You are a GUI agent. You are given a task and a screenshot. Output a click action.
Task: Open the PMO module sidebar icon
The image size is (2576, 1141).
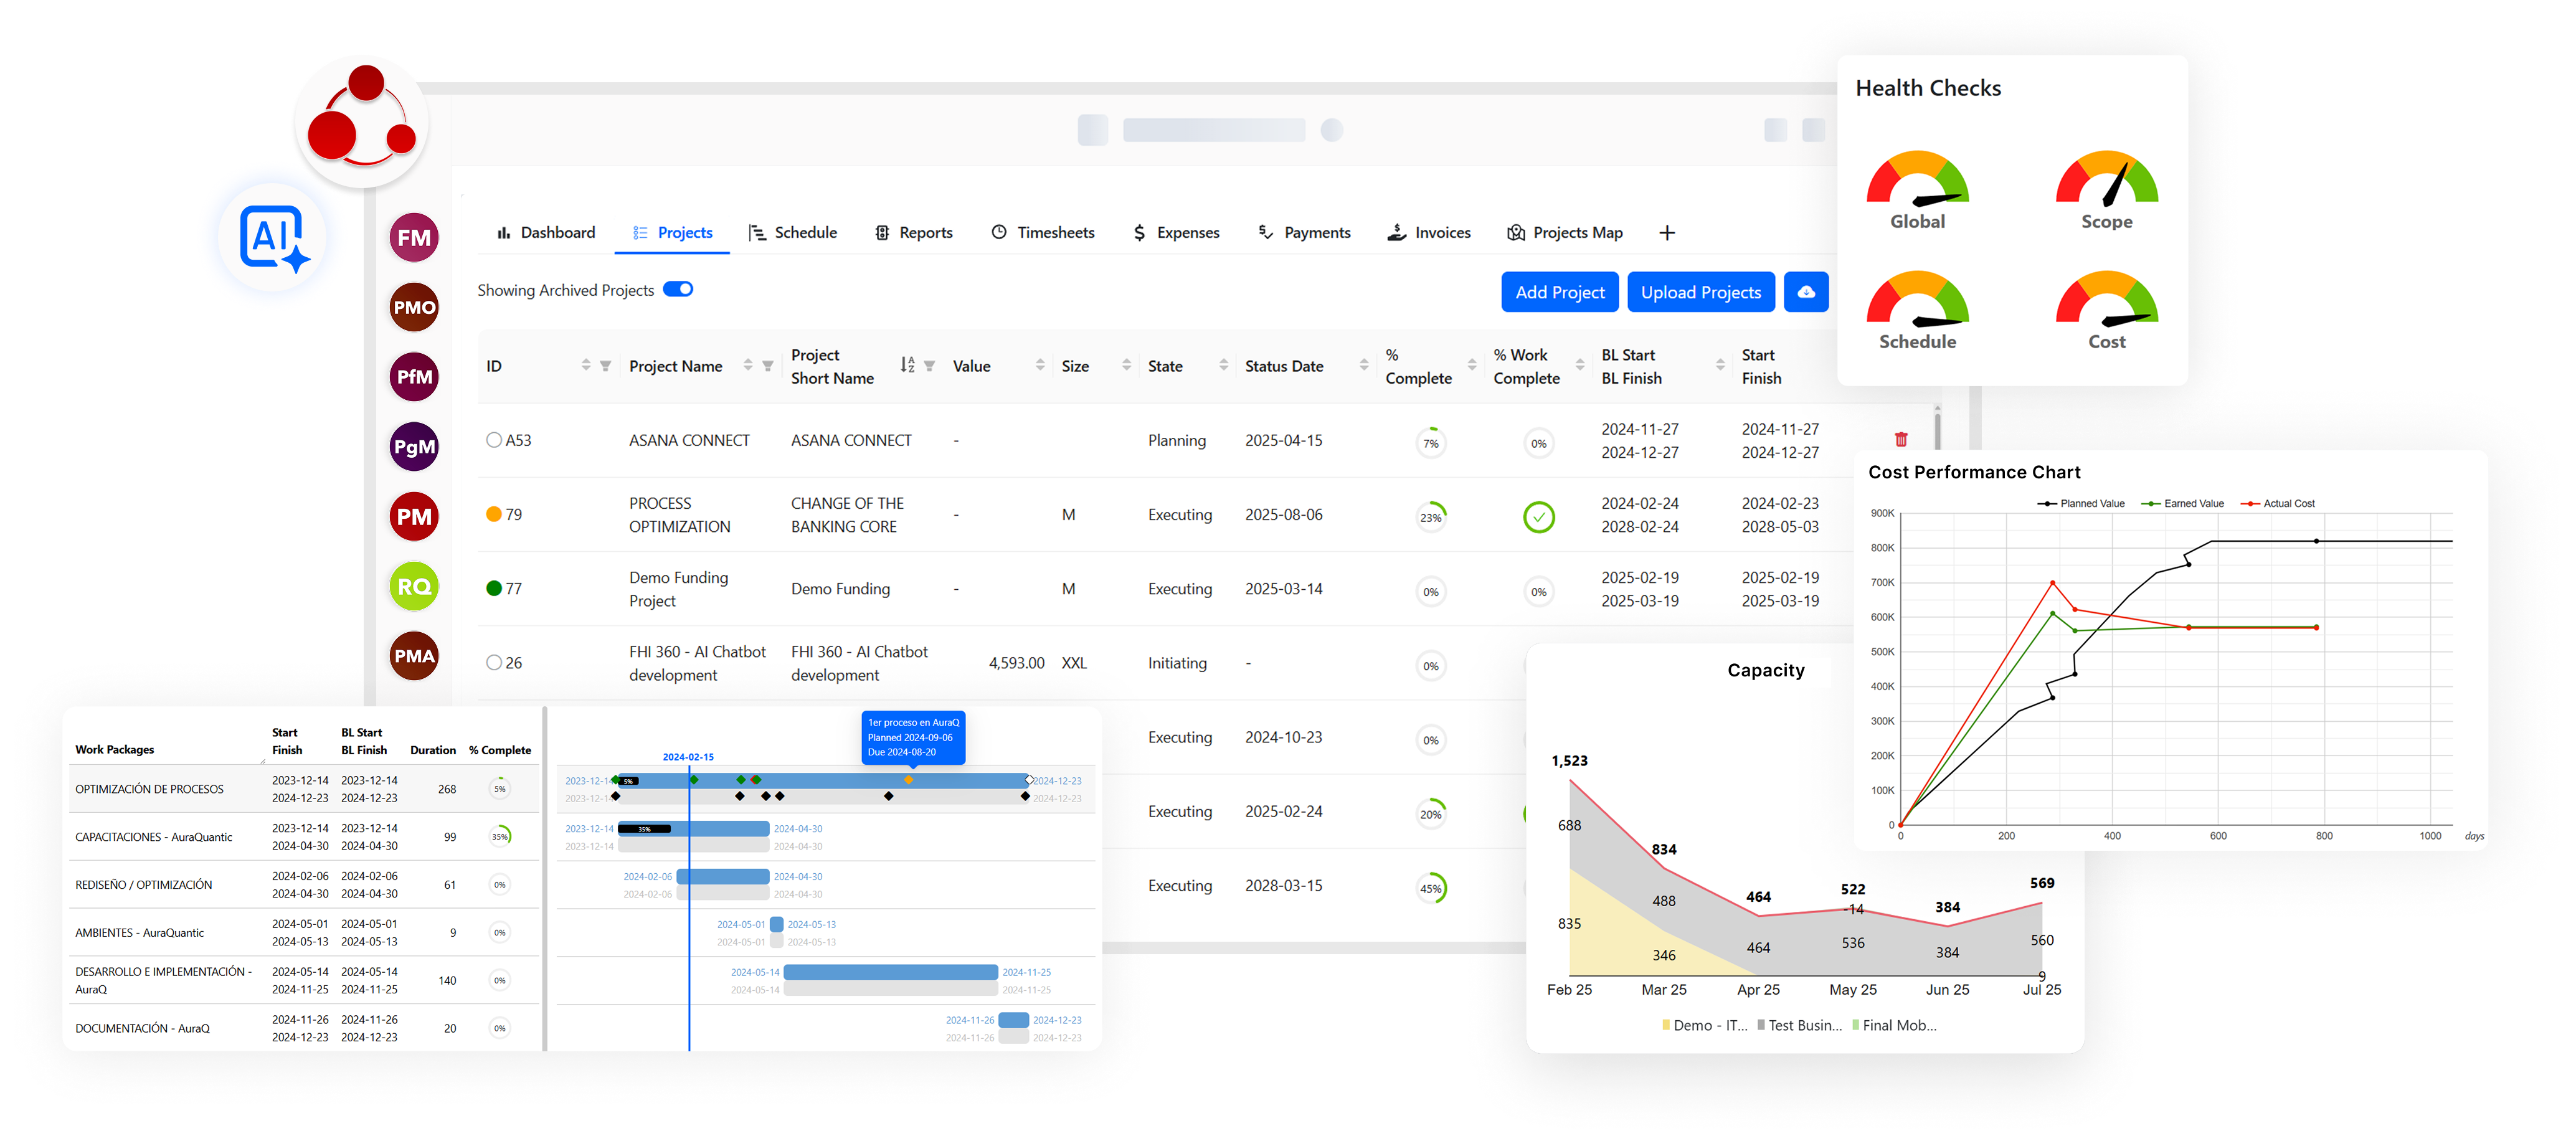pyautogui.click(x=414, y=307)
